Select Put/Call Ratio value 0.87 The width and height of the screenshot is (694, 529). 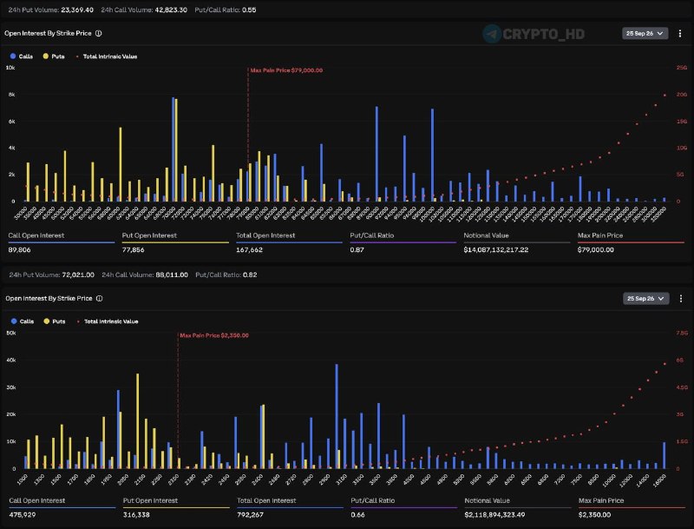click(x=357, y=249)
